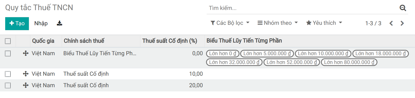Screen dimensions: 415x98
Task: Click the search magnifier icon
Action: 403,8
